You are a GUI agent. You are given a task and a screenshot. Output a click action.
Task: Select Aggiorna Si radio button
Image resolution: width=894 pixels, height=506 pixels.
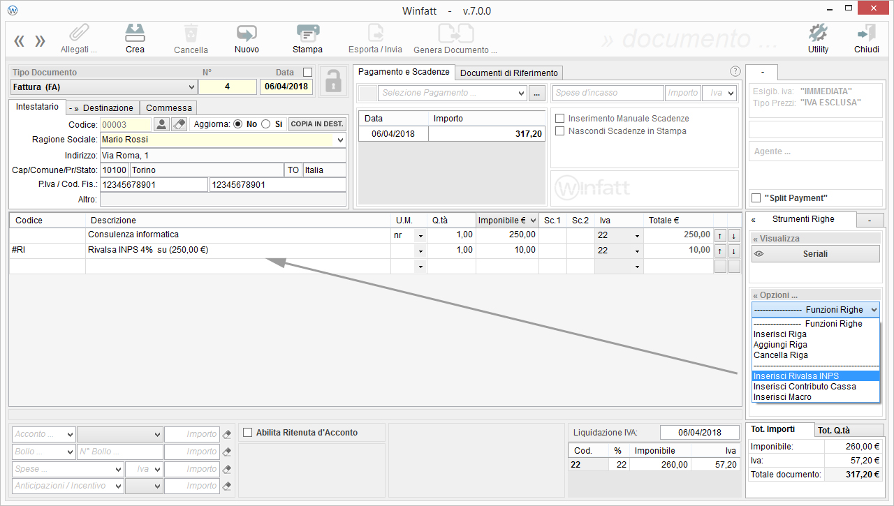tap(265, 124)
